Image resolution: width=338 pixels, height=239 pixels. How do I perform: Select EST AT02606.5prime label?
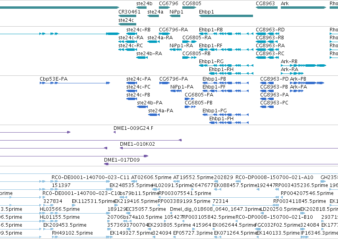[151, 177]
